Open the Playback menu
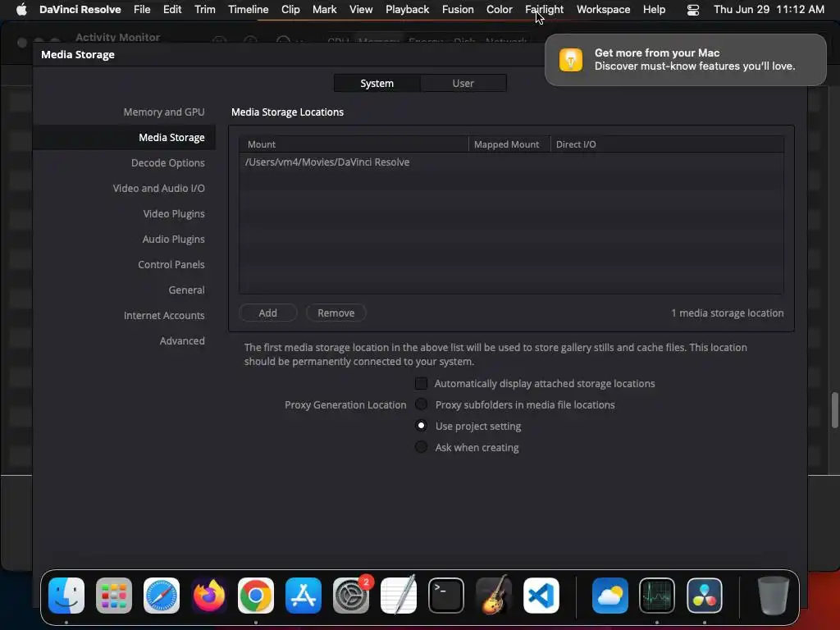The height and width of the screenshot is (630, 840). (x=407, y=9)
